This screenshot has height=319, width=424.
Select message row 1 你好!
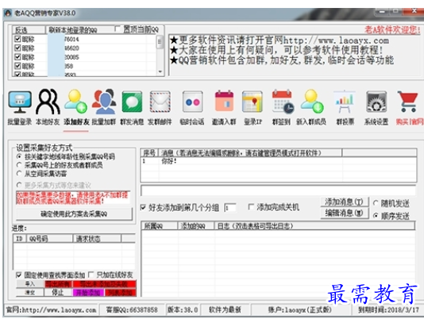[x=278, y=161]
